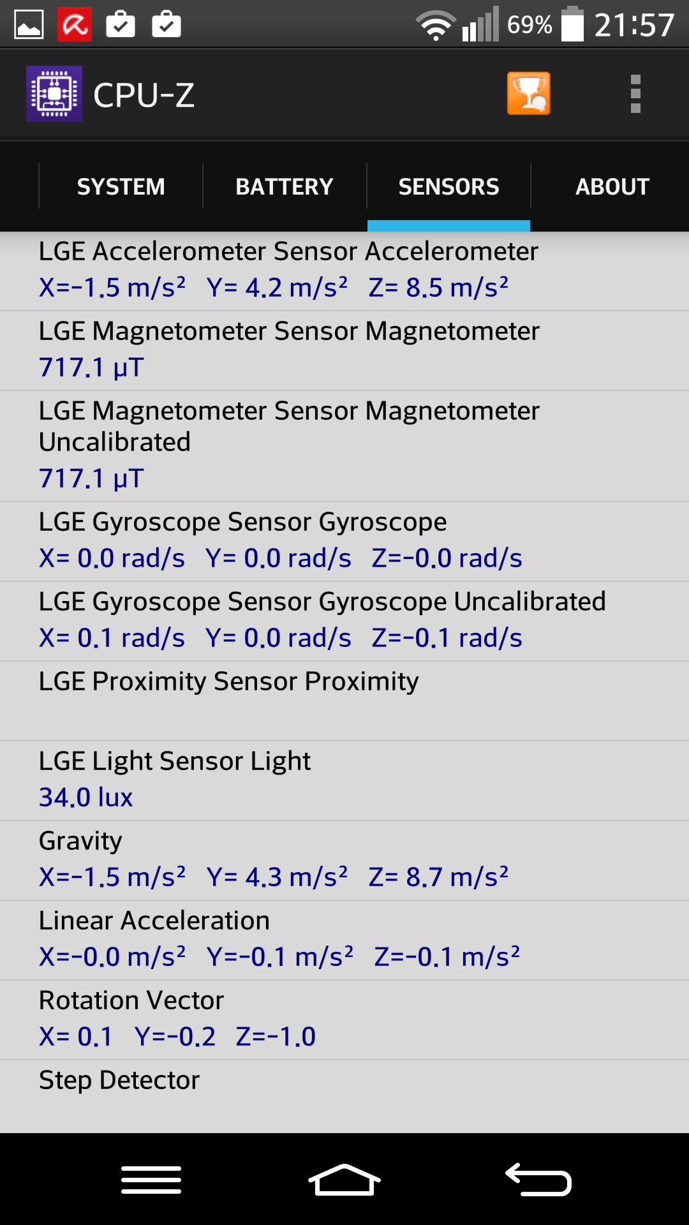Switch to the BATTERY tab
Image resolution: width=689 pixels, height=1225 pixels.
(x=285, y=186)
